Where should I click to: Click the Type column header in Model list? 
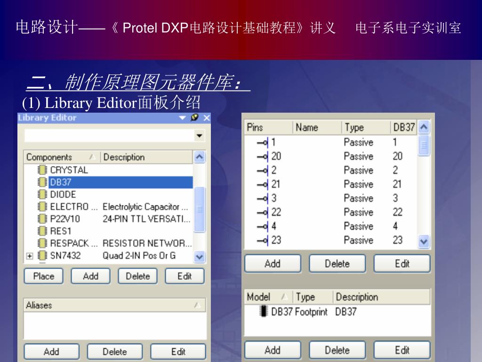pos(313,297)
